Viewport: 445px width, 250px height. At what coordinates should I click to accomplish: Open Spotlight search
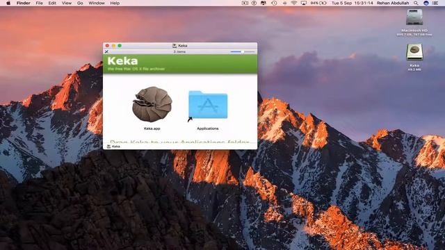point(416,3)
